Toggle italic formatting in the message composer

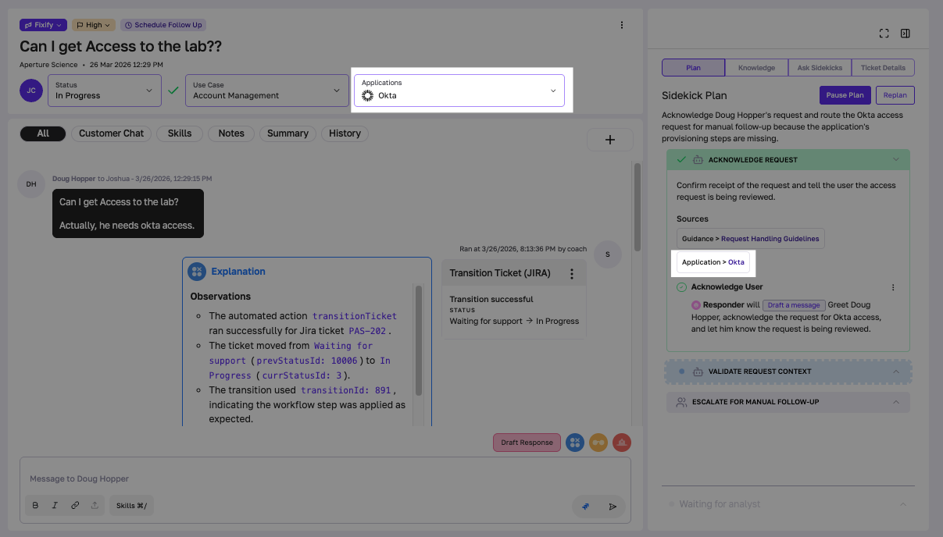[x=55, y=505]
